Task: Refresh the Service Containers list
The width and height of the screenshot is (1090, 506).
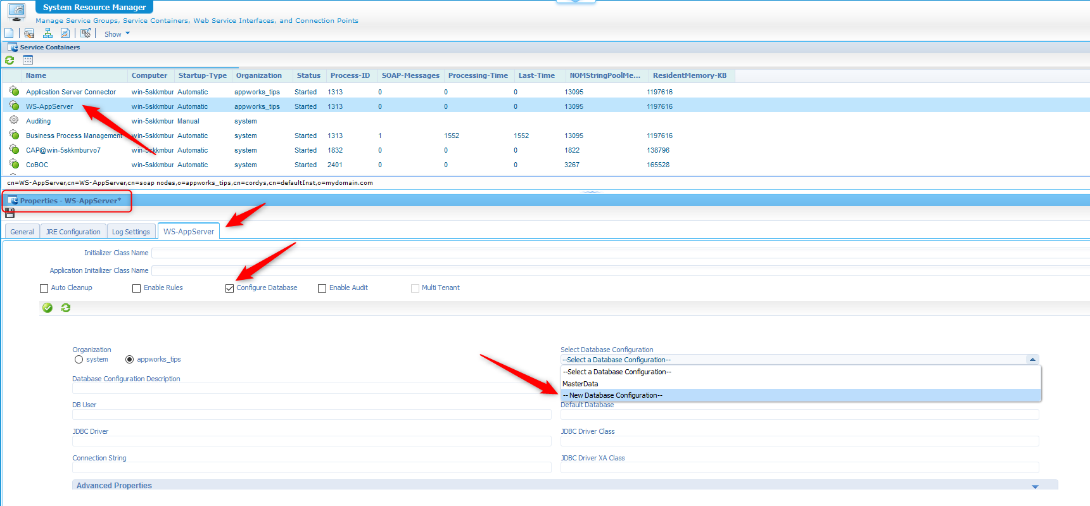Action: pos(10,60)
